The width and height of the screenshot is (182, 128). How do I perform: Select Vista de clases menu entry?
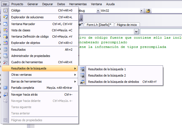click(40, 30)
